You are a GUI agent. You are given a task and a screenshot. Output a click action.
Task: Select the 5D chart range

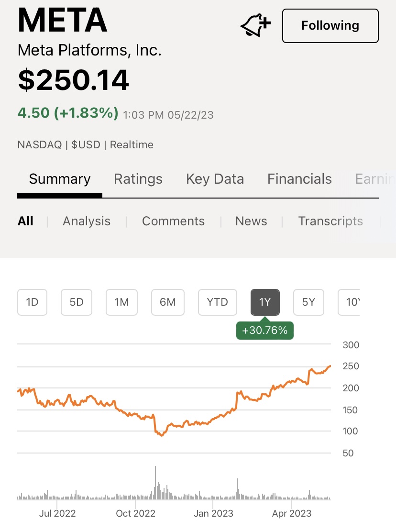77,302
